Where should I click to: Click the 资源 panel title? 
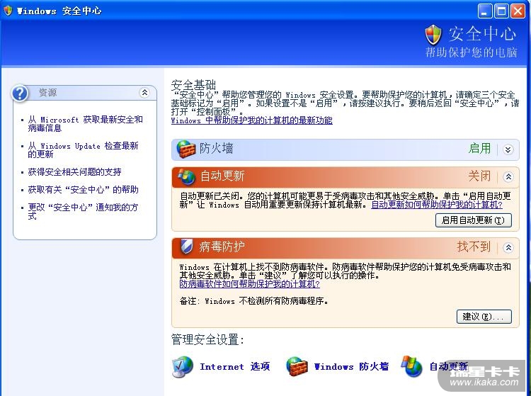[47, 93]
